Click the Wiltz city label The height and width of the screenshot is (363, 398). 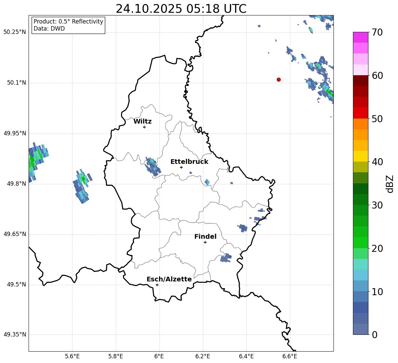[x=143, y=122]
